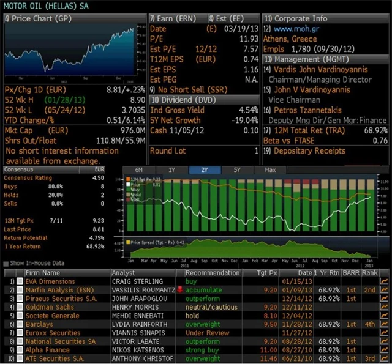Switch chart range to 5Y tab
392x364 pixels.
coord(236,169)
